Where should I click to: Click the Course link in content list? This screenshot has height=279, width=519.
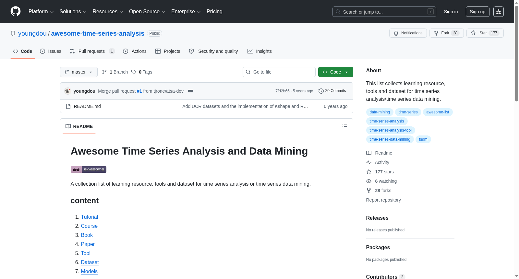coord(89,226)
